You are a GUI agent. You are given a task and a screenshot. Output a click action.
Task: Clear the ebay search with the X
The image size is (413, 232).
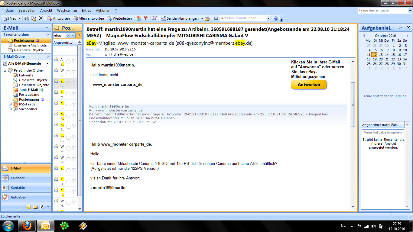coord(68,35)
